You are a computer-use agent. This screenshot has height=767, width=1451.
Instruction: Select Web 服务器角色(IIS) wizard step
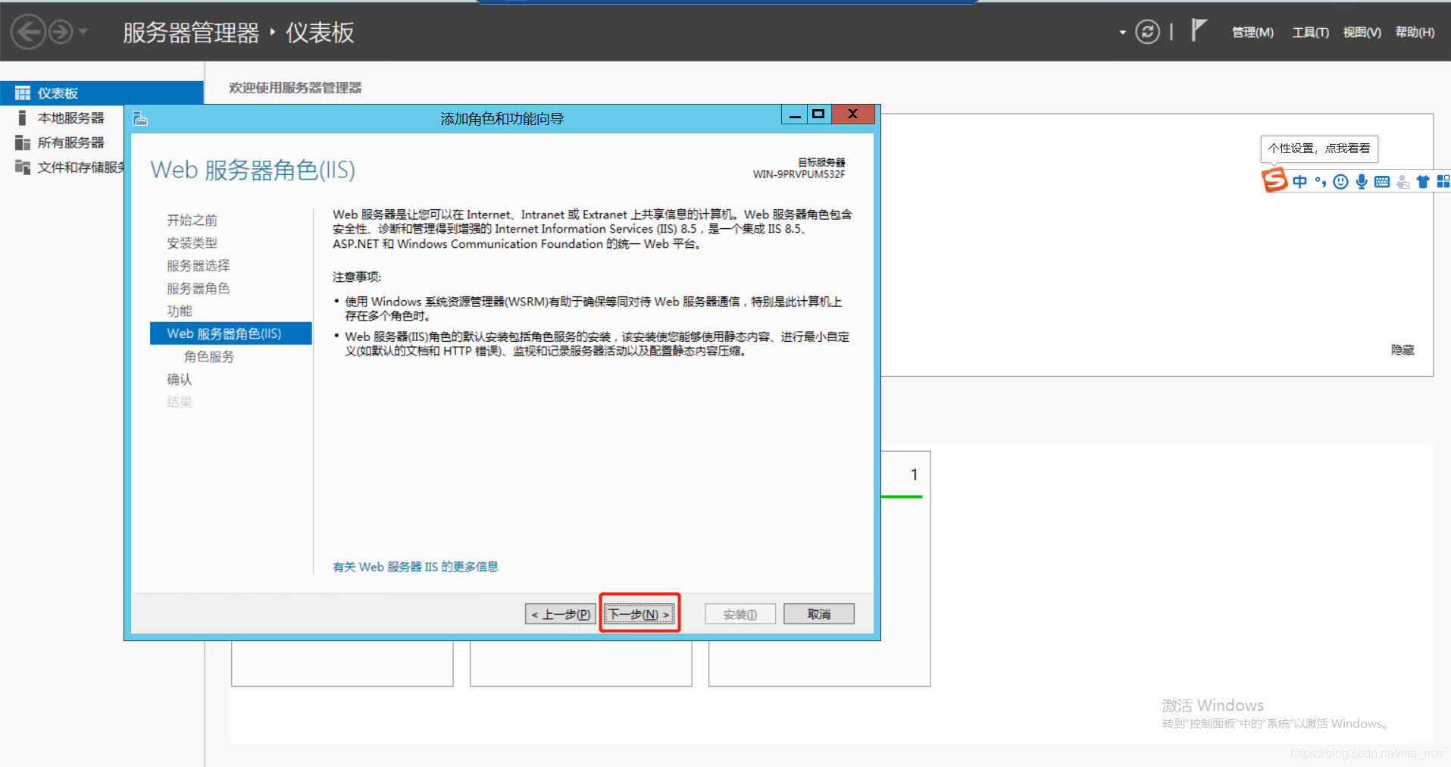coord(231,333)
